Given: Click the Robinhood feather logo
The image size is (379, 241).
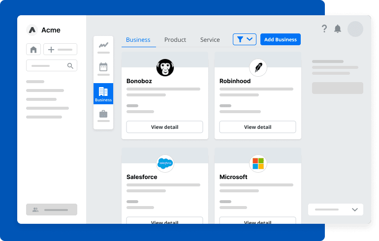Looking at the screenshot, I should [x=258, y=67].
